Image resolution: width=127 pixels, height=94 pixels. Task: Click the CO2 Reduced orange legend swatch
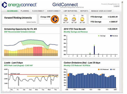pyautogui.click(x=99, y=69)
